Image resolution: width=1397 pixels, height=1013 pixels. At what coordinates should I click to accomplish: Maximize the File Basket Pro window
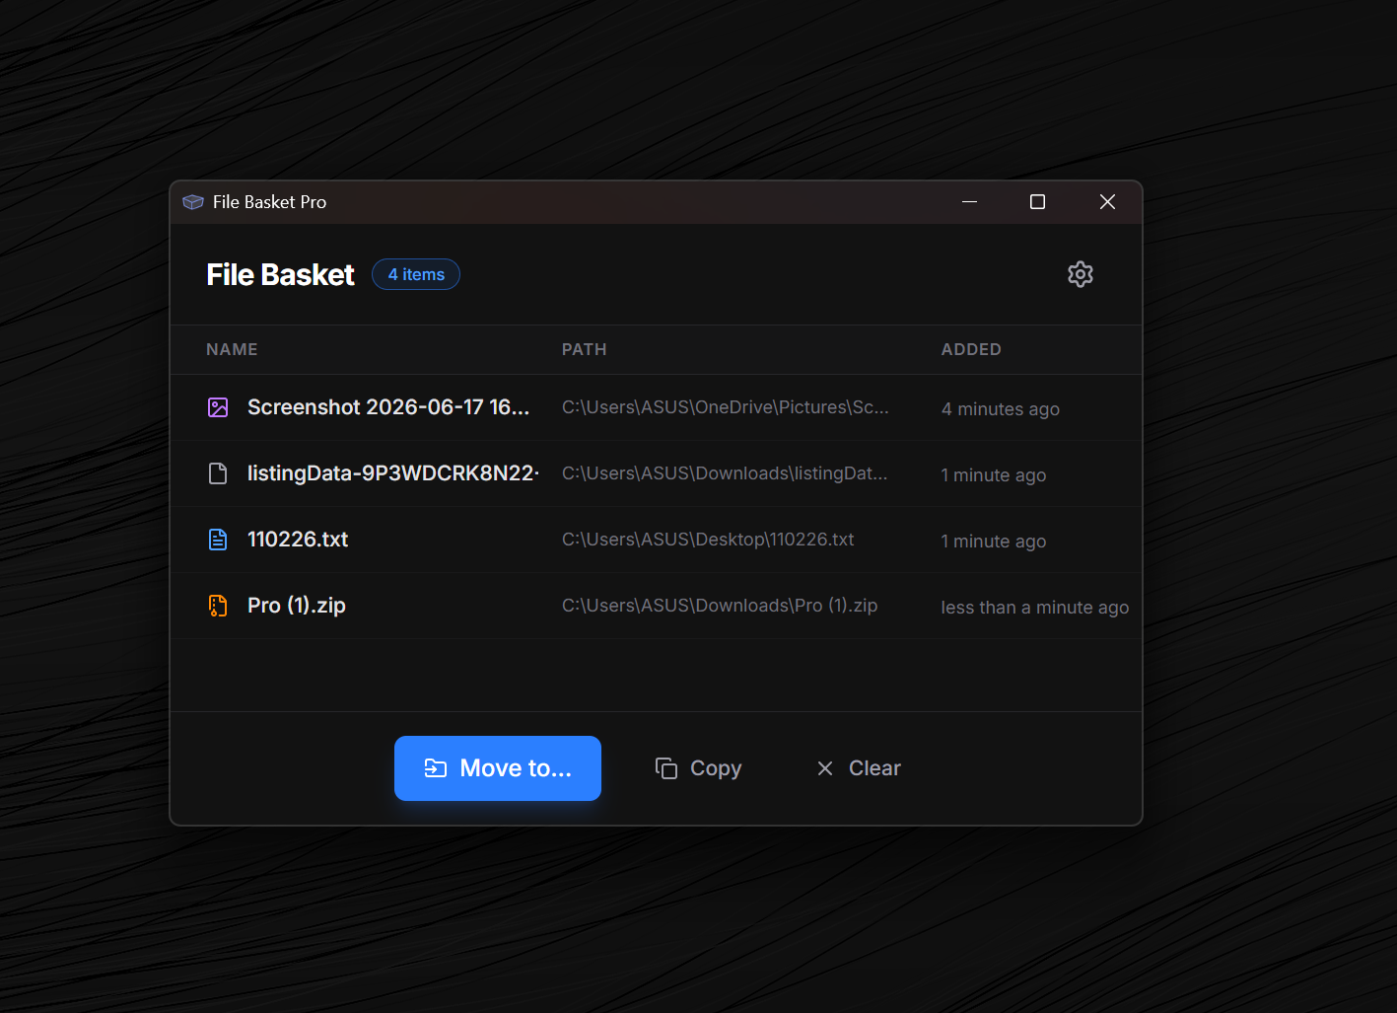pos(1037,201)
